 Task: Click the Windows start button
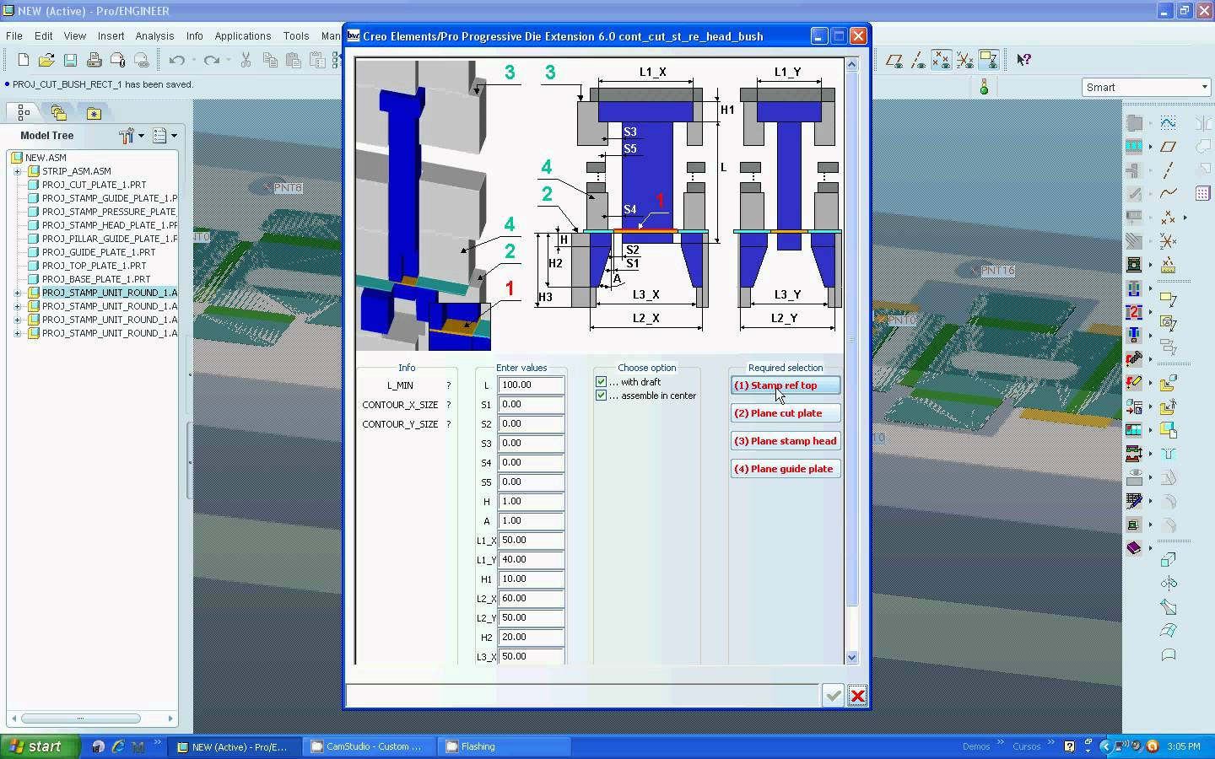[x=40, y=746]
